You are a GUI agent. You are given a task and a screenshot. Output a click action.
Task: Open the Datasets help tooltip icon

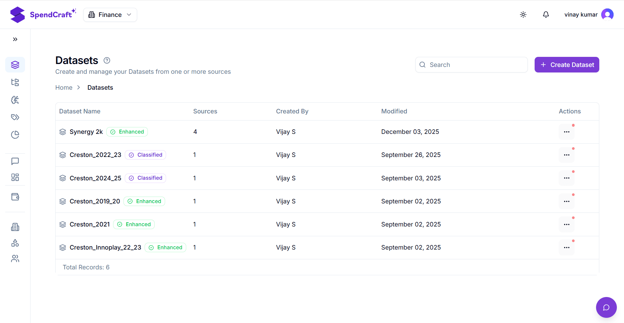(106, 60)
